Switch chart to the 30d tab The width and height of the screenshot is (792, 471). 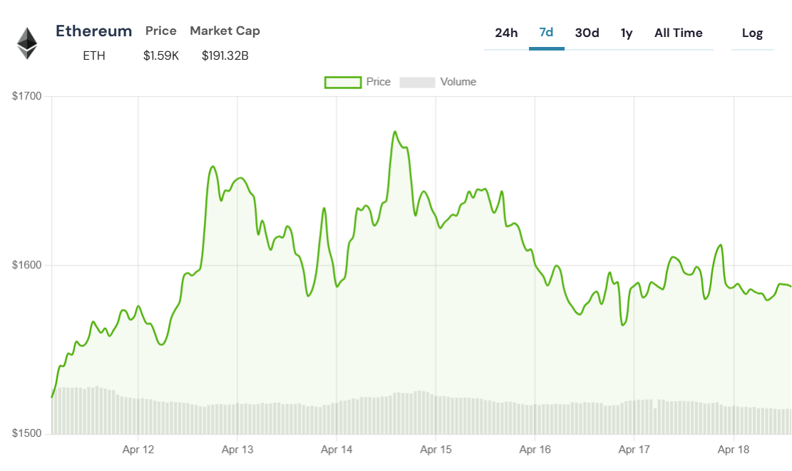(587, 33)
